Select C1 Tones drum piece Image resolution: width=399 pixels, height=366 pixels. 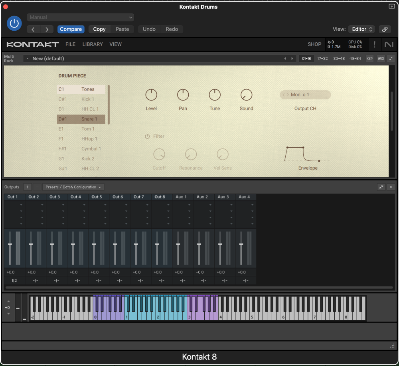81,89
